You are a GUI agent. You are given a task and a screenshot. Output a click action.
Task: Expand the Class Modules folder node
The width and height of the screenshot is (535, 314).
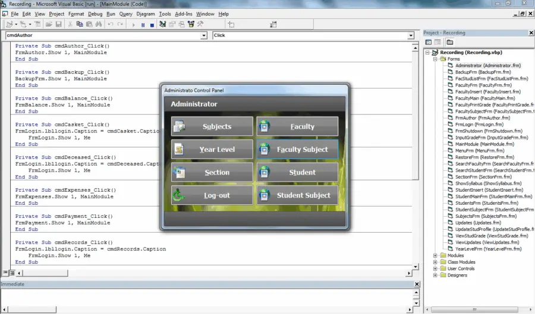435,262
